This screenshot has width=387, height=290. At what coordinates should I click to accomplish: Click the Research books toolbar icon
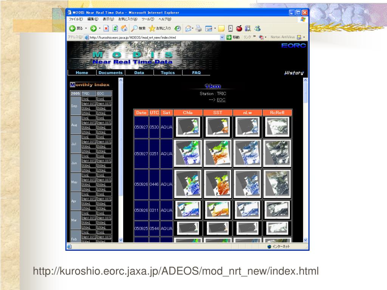pos(248,28)
